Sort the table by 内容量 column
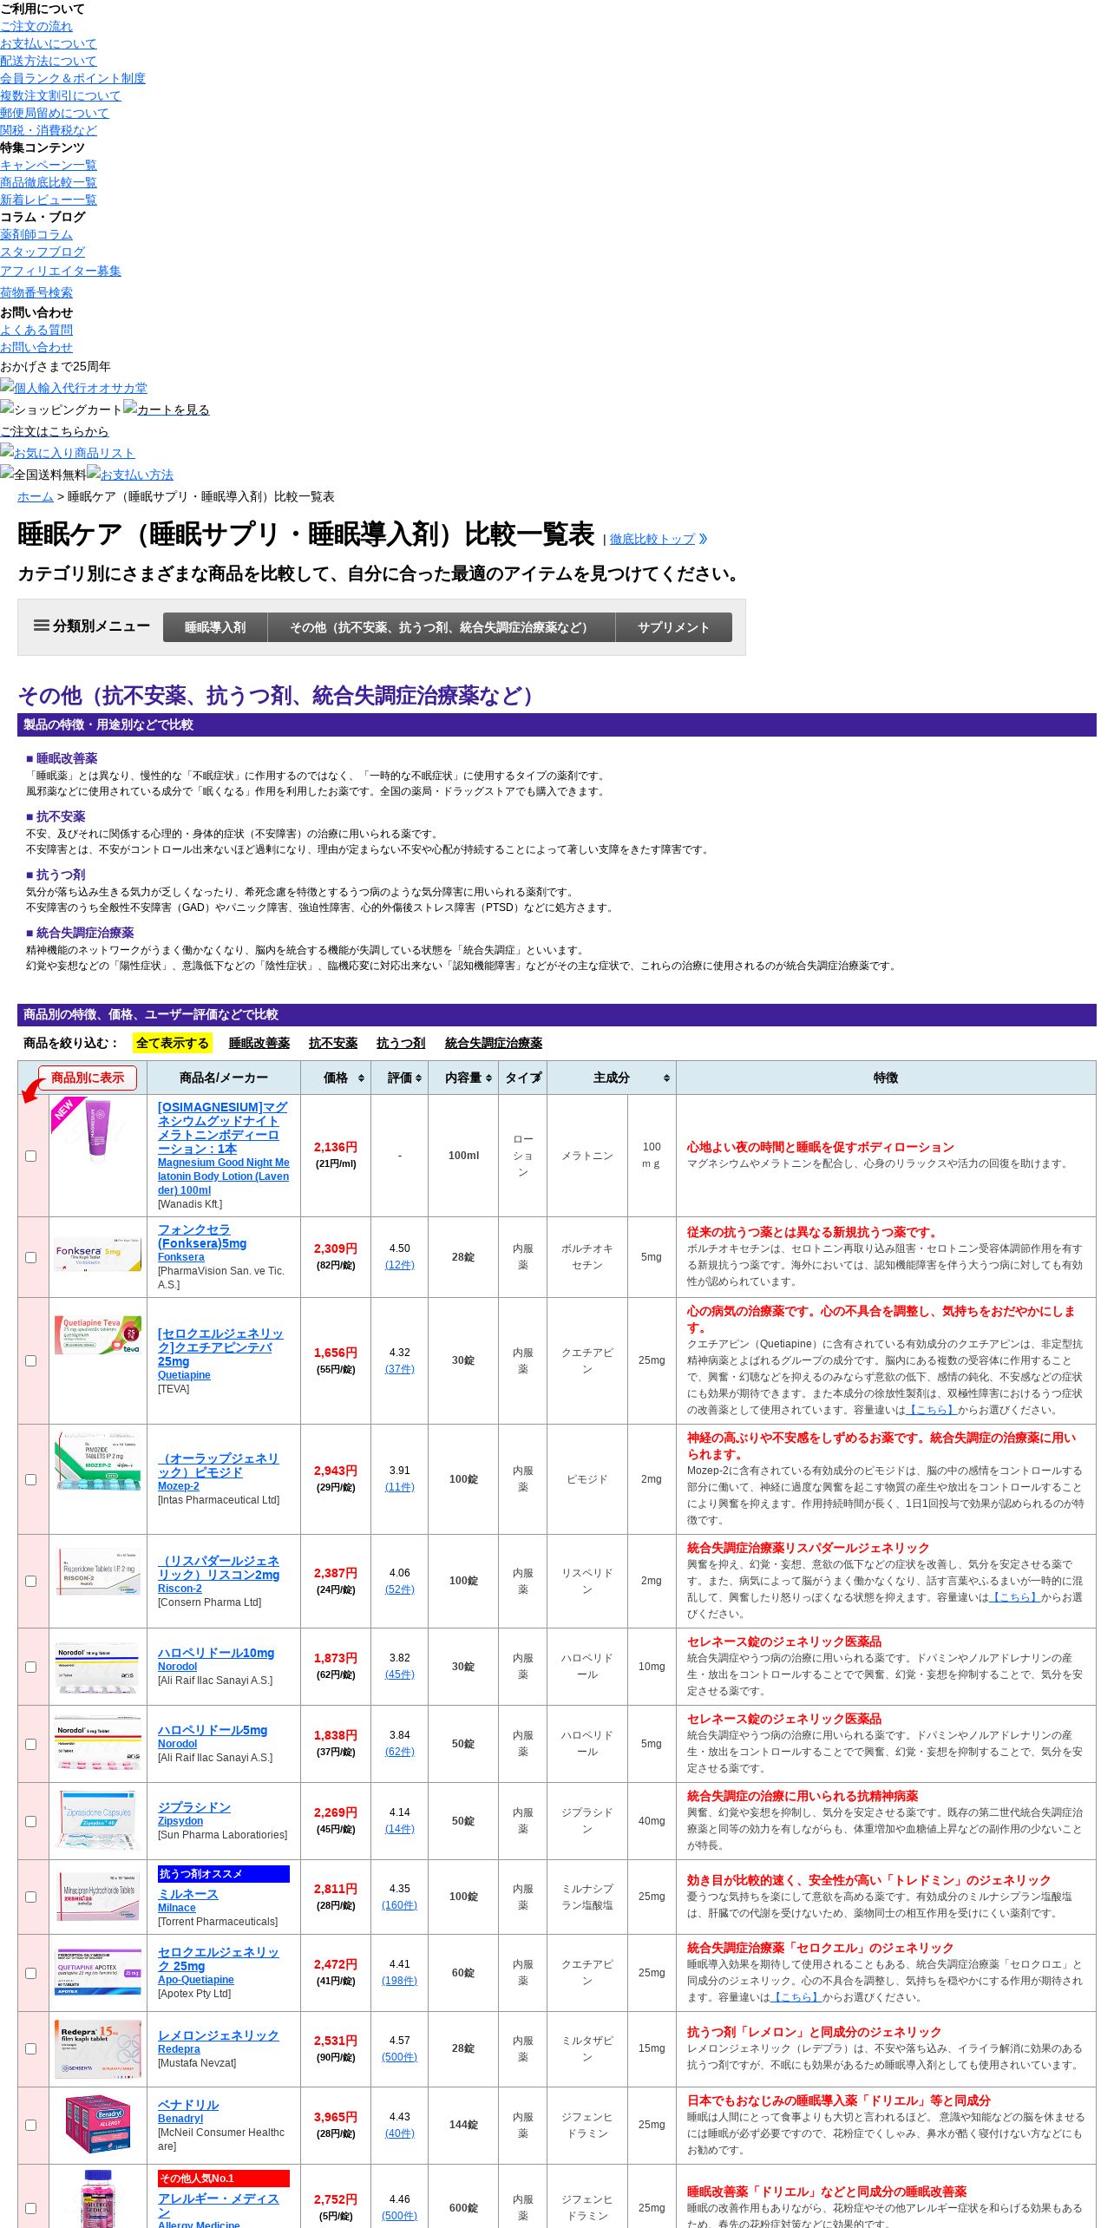 pos(463,1078)
